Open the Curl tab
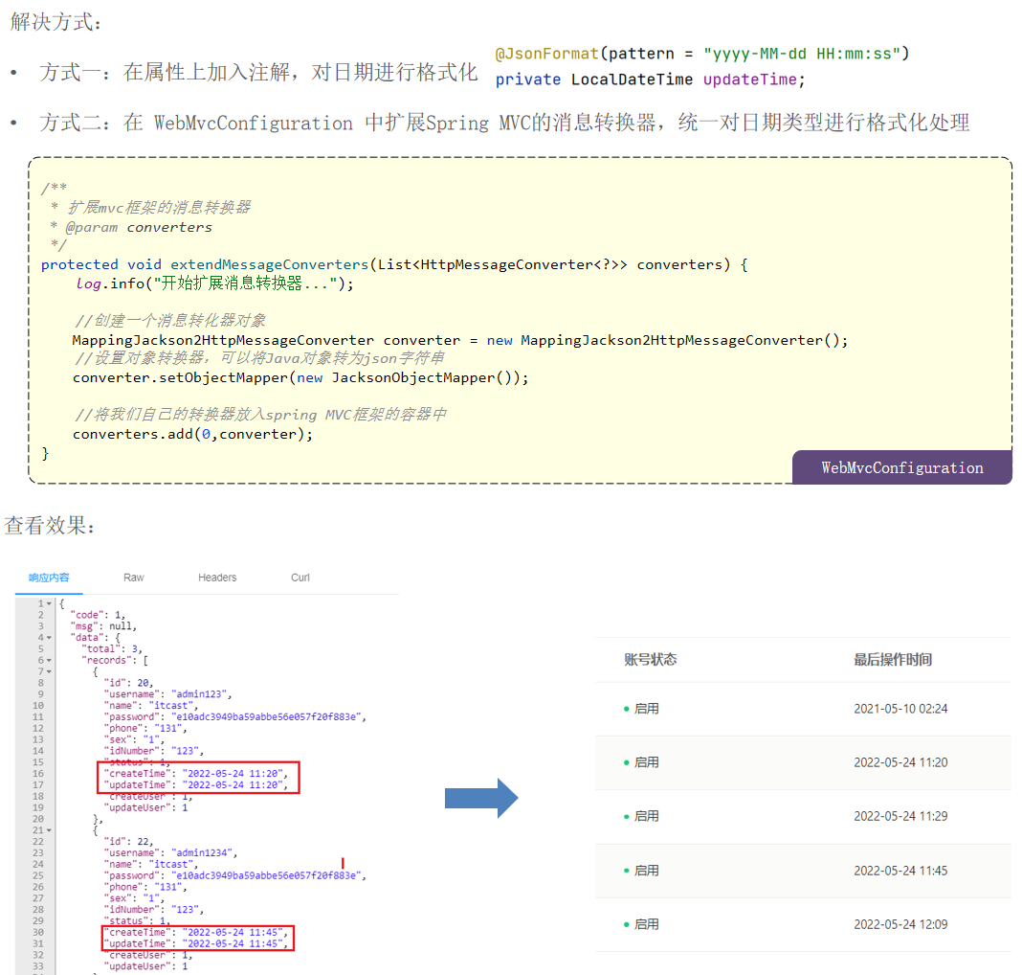 300,578
